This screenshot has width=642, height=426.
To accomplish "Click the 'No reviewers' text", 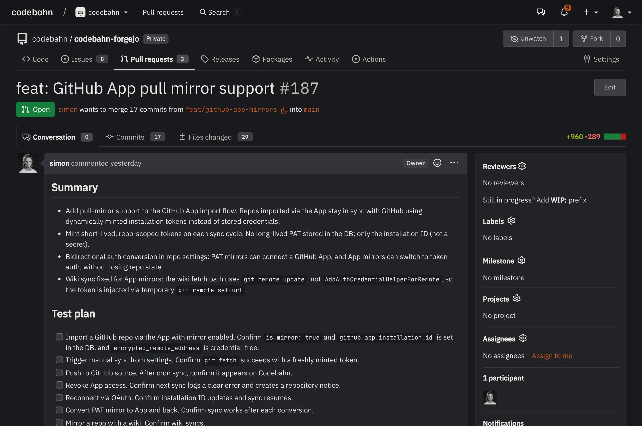I will (x=503, y=183).
